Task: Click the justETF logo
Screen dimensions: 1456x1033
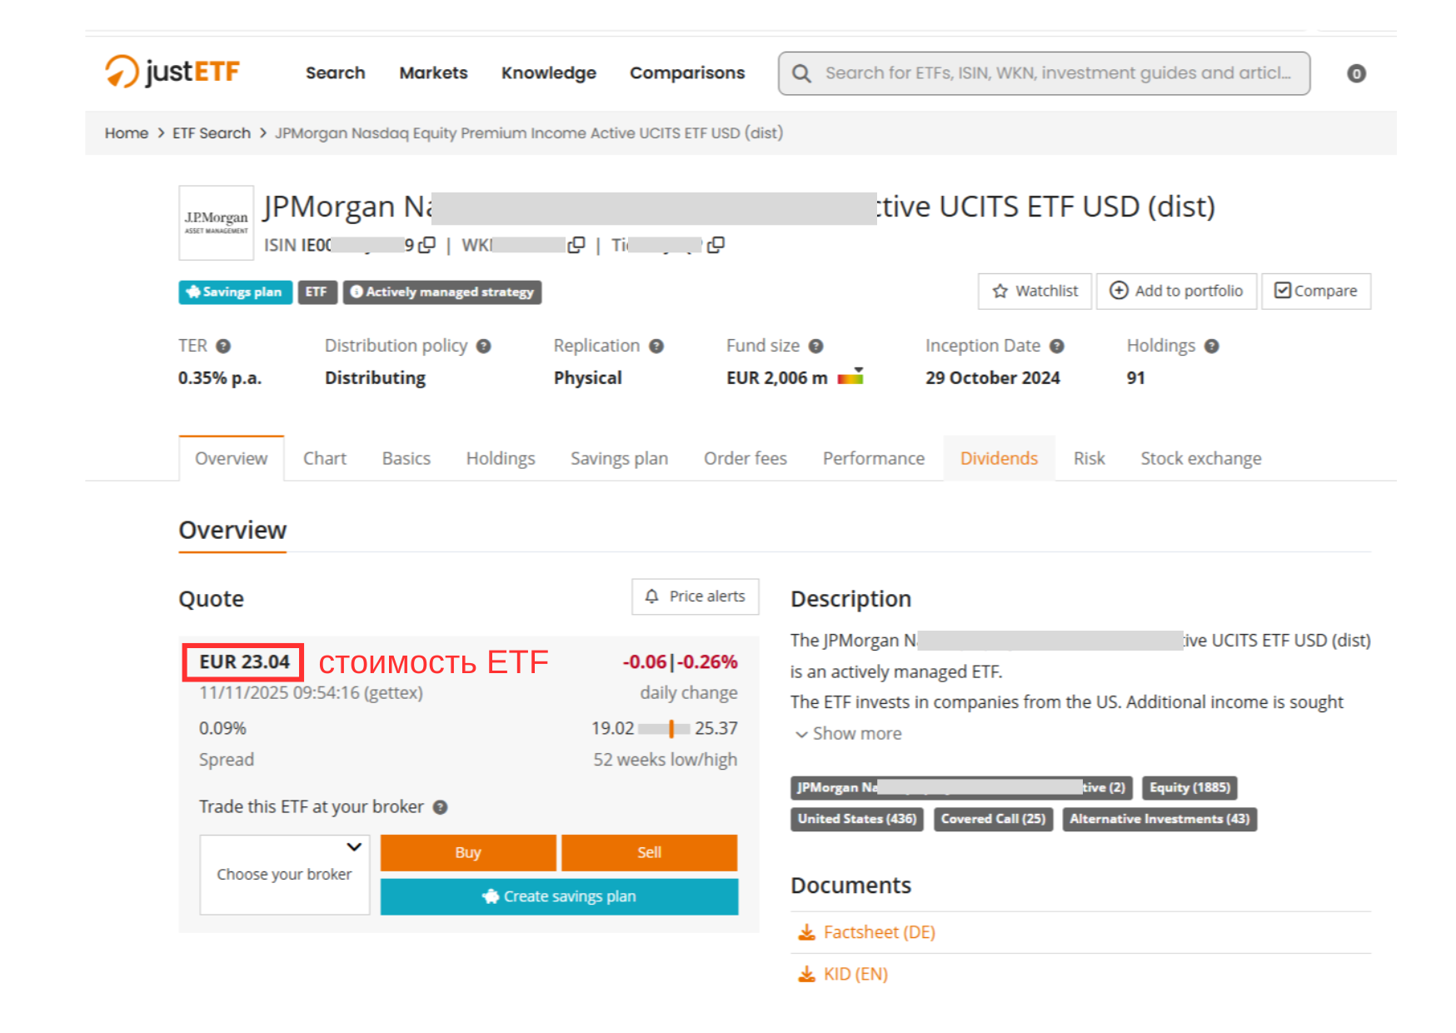Action: coord(172,72)
